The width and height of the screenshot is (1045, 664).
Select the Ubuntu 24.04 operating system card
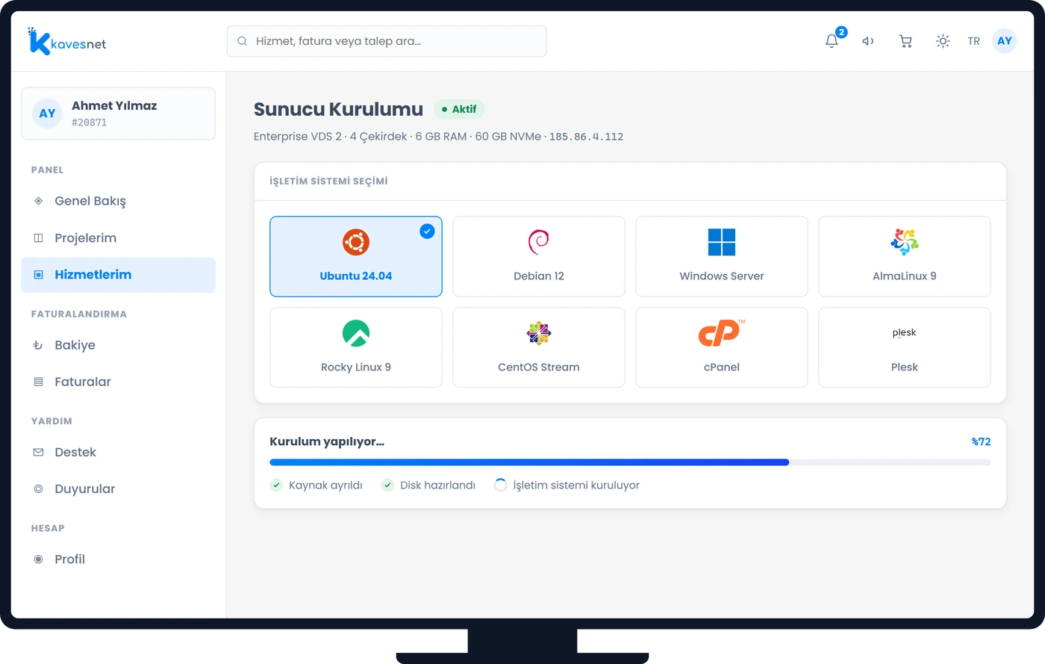356,256
